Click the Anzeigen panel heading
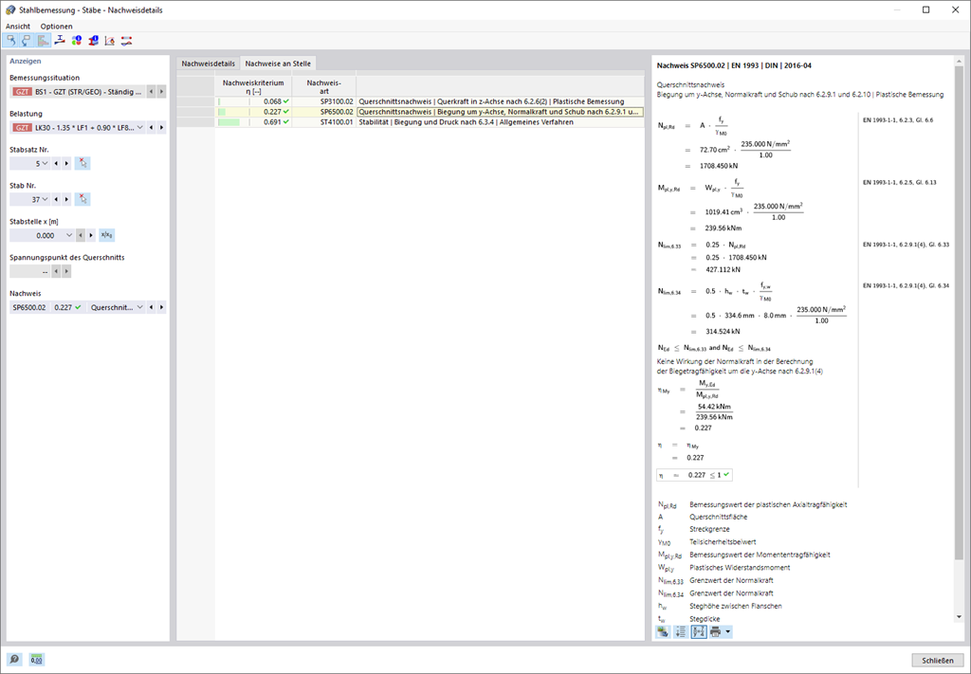This screenshot has width=971, height=674. coord(26,62)
